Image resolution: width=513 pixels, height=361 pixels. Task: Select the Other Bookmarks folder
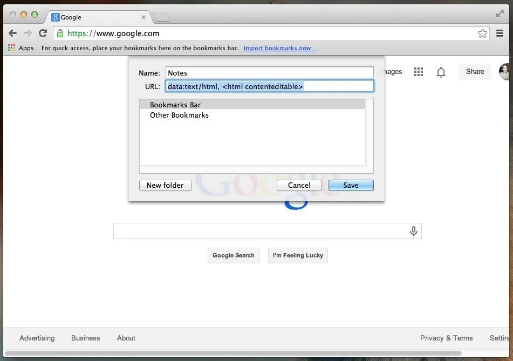tap(252, 115)
